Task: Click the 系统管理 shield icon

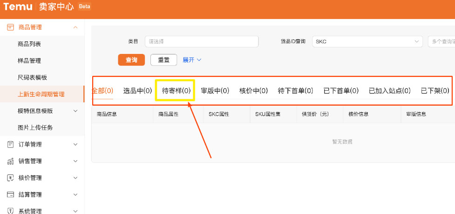Action: coord(10,211)
